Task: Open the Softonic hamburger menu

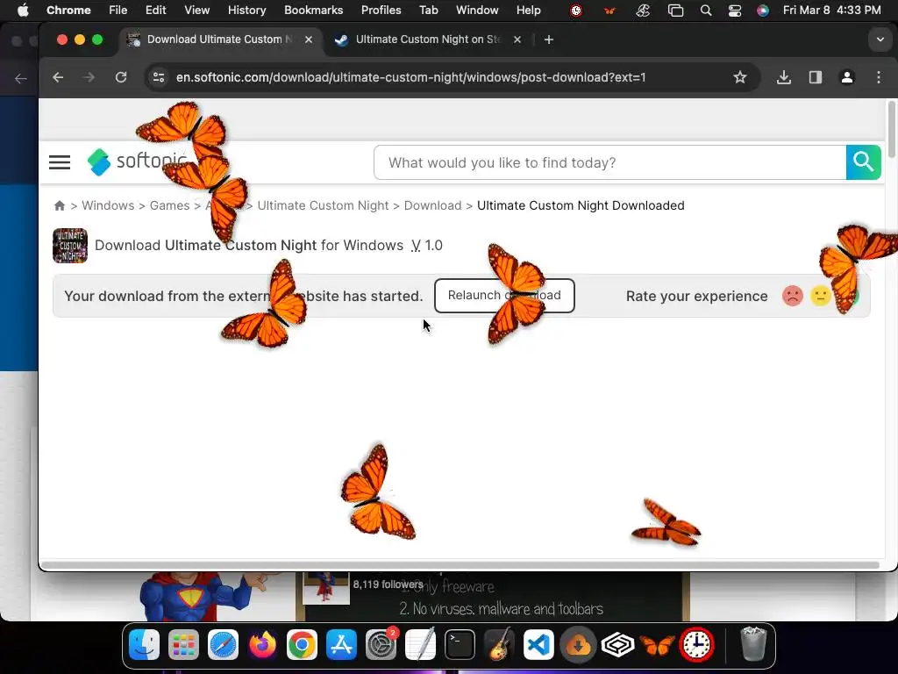Action: coord(60,162)
